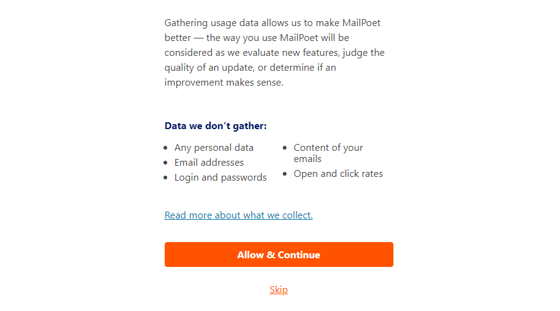Click the bullet beside 'Any personal data'
This screenshot has width=560, height=311.
tap(166, 148)
